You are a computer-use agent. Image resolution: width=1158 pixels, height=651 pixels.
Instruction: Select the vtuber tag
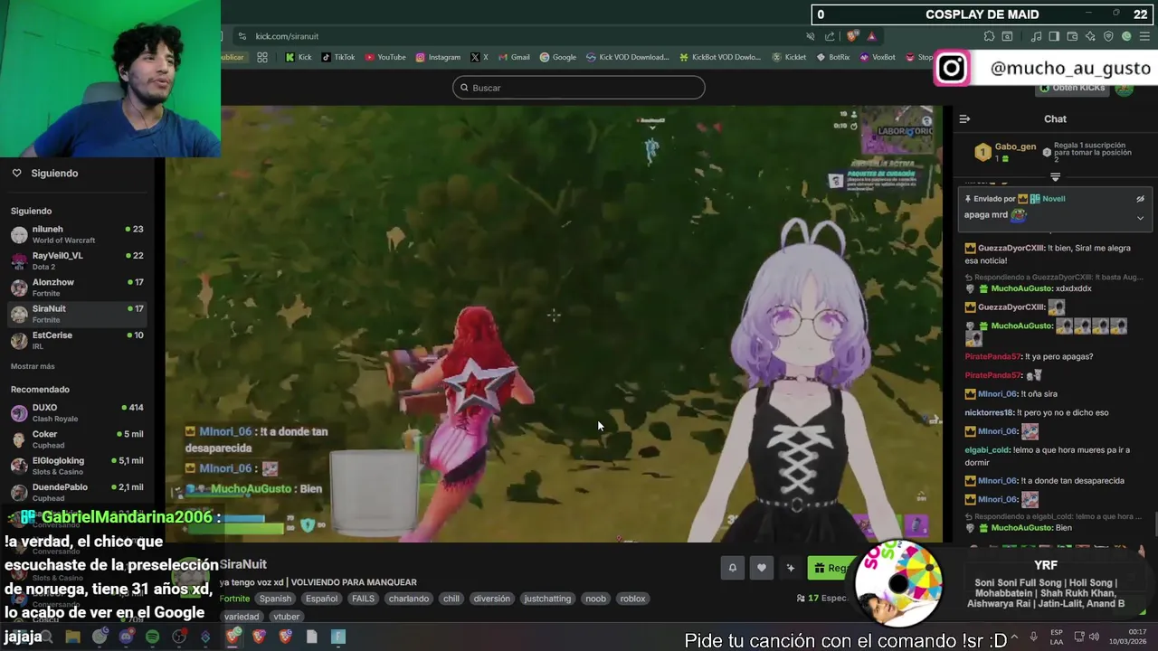(286, 617)
